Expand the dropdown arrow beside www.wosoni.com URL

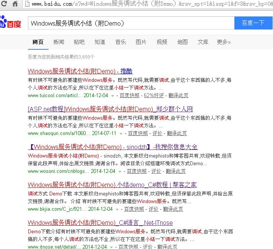click(x=120, y=171)
